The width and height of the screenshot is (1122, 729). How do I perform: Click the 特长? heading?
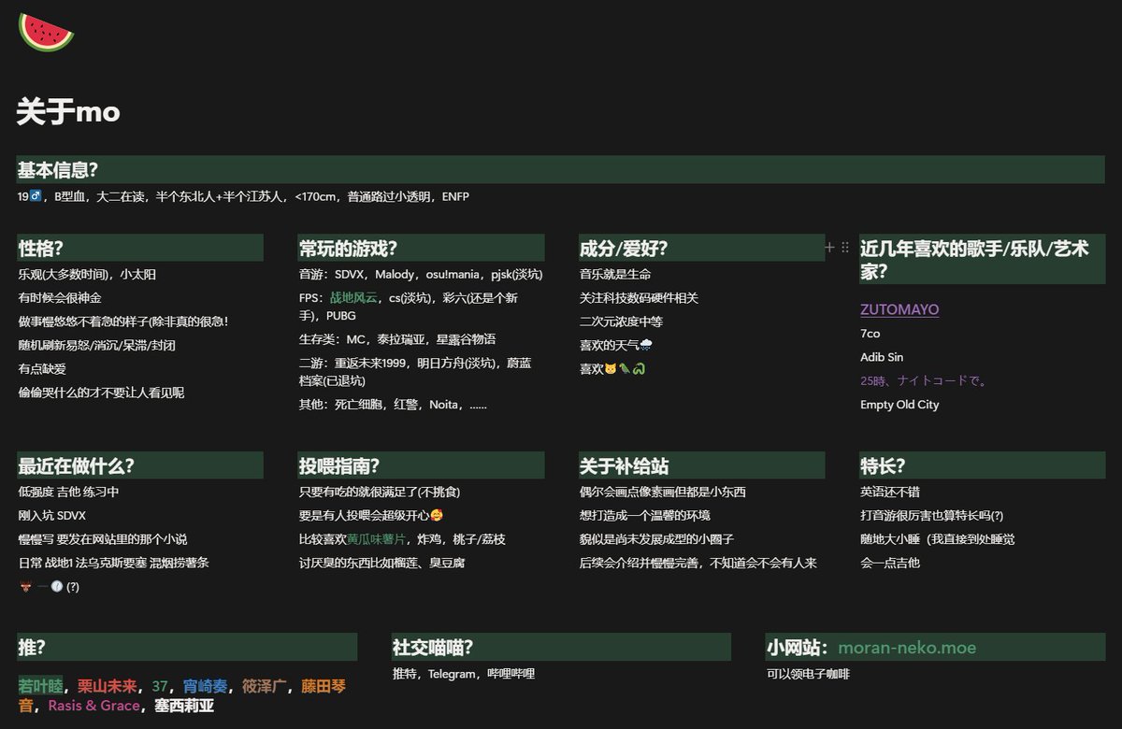[x=982, y=465]
